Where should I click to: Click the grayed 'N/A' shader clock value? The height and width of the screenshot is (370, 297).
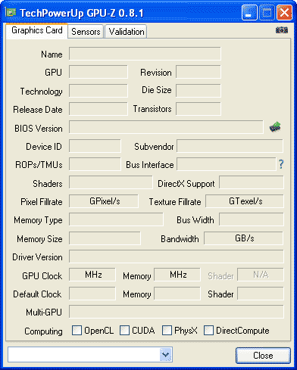tap(261, 275)
